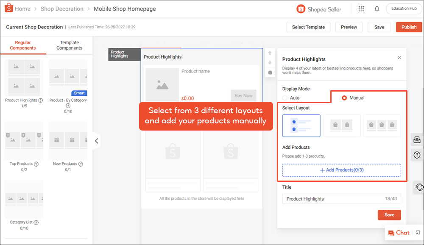This screenshot has width=424, height=245.
Task: Delete the component with the trash icon
Action: tap(270, 72)
